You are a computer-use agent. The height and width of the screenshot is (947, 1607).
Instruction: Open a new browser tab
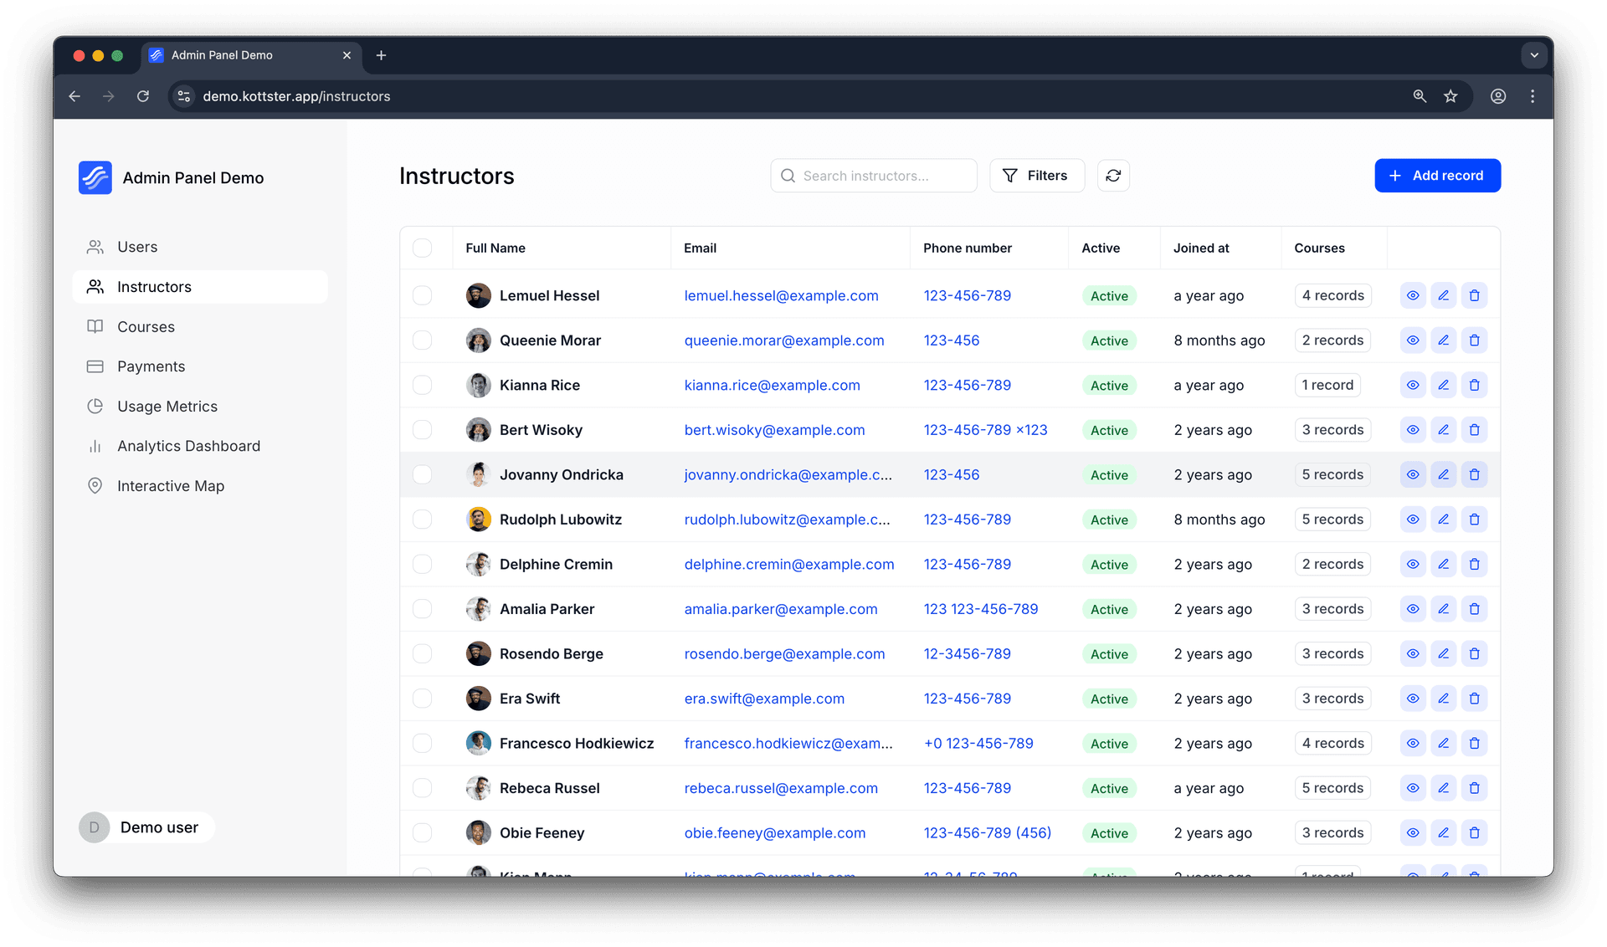(x=381, y=55)
